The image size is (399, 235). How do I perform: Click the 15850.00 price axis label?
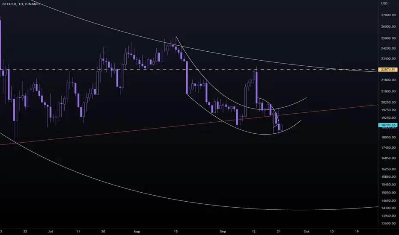point(388,176)
